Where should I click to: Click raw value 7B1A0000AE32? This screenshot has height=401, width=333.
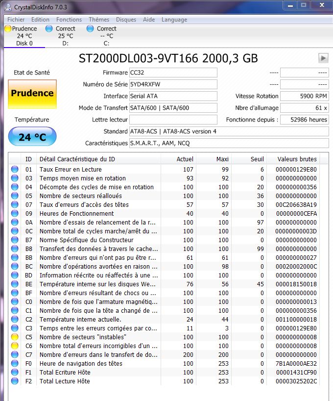(296, 363)
